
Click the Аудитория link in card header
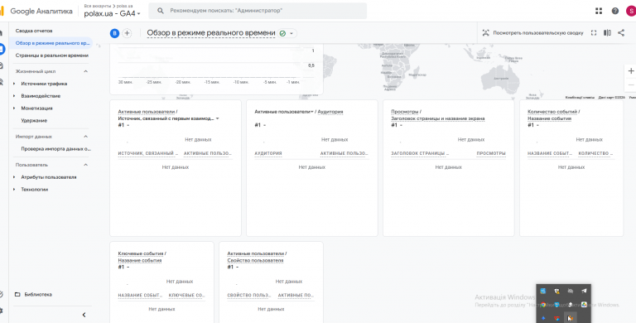(x=330, y=112)
